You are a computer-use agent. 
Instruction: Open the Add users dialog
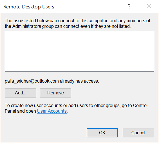point(21,93)
